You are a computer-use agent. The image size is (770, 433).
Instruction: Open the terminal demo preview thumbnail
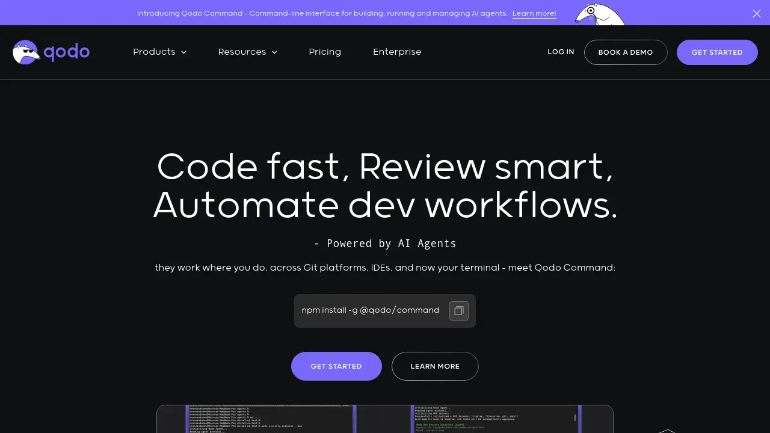[385, 419]
